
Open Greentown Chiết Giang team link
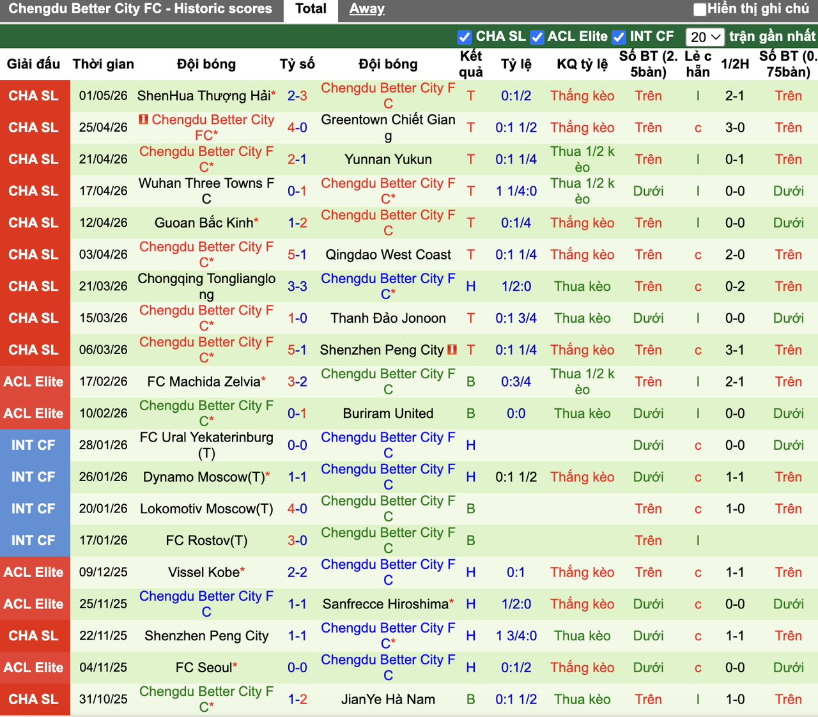pyautogui.click(x=388, y=128)
